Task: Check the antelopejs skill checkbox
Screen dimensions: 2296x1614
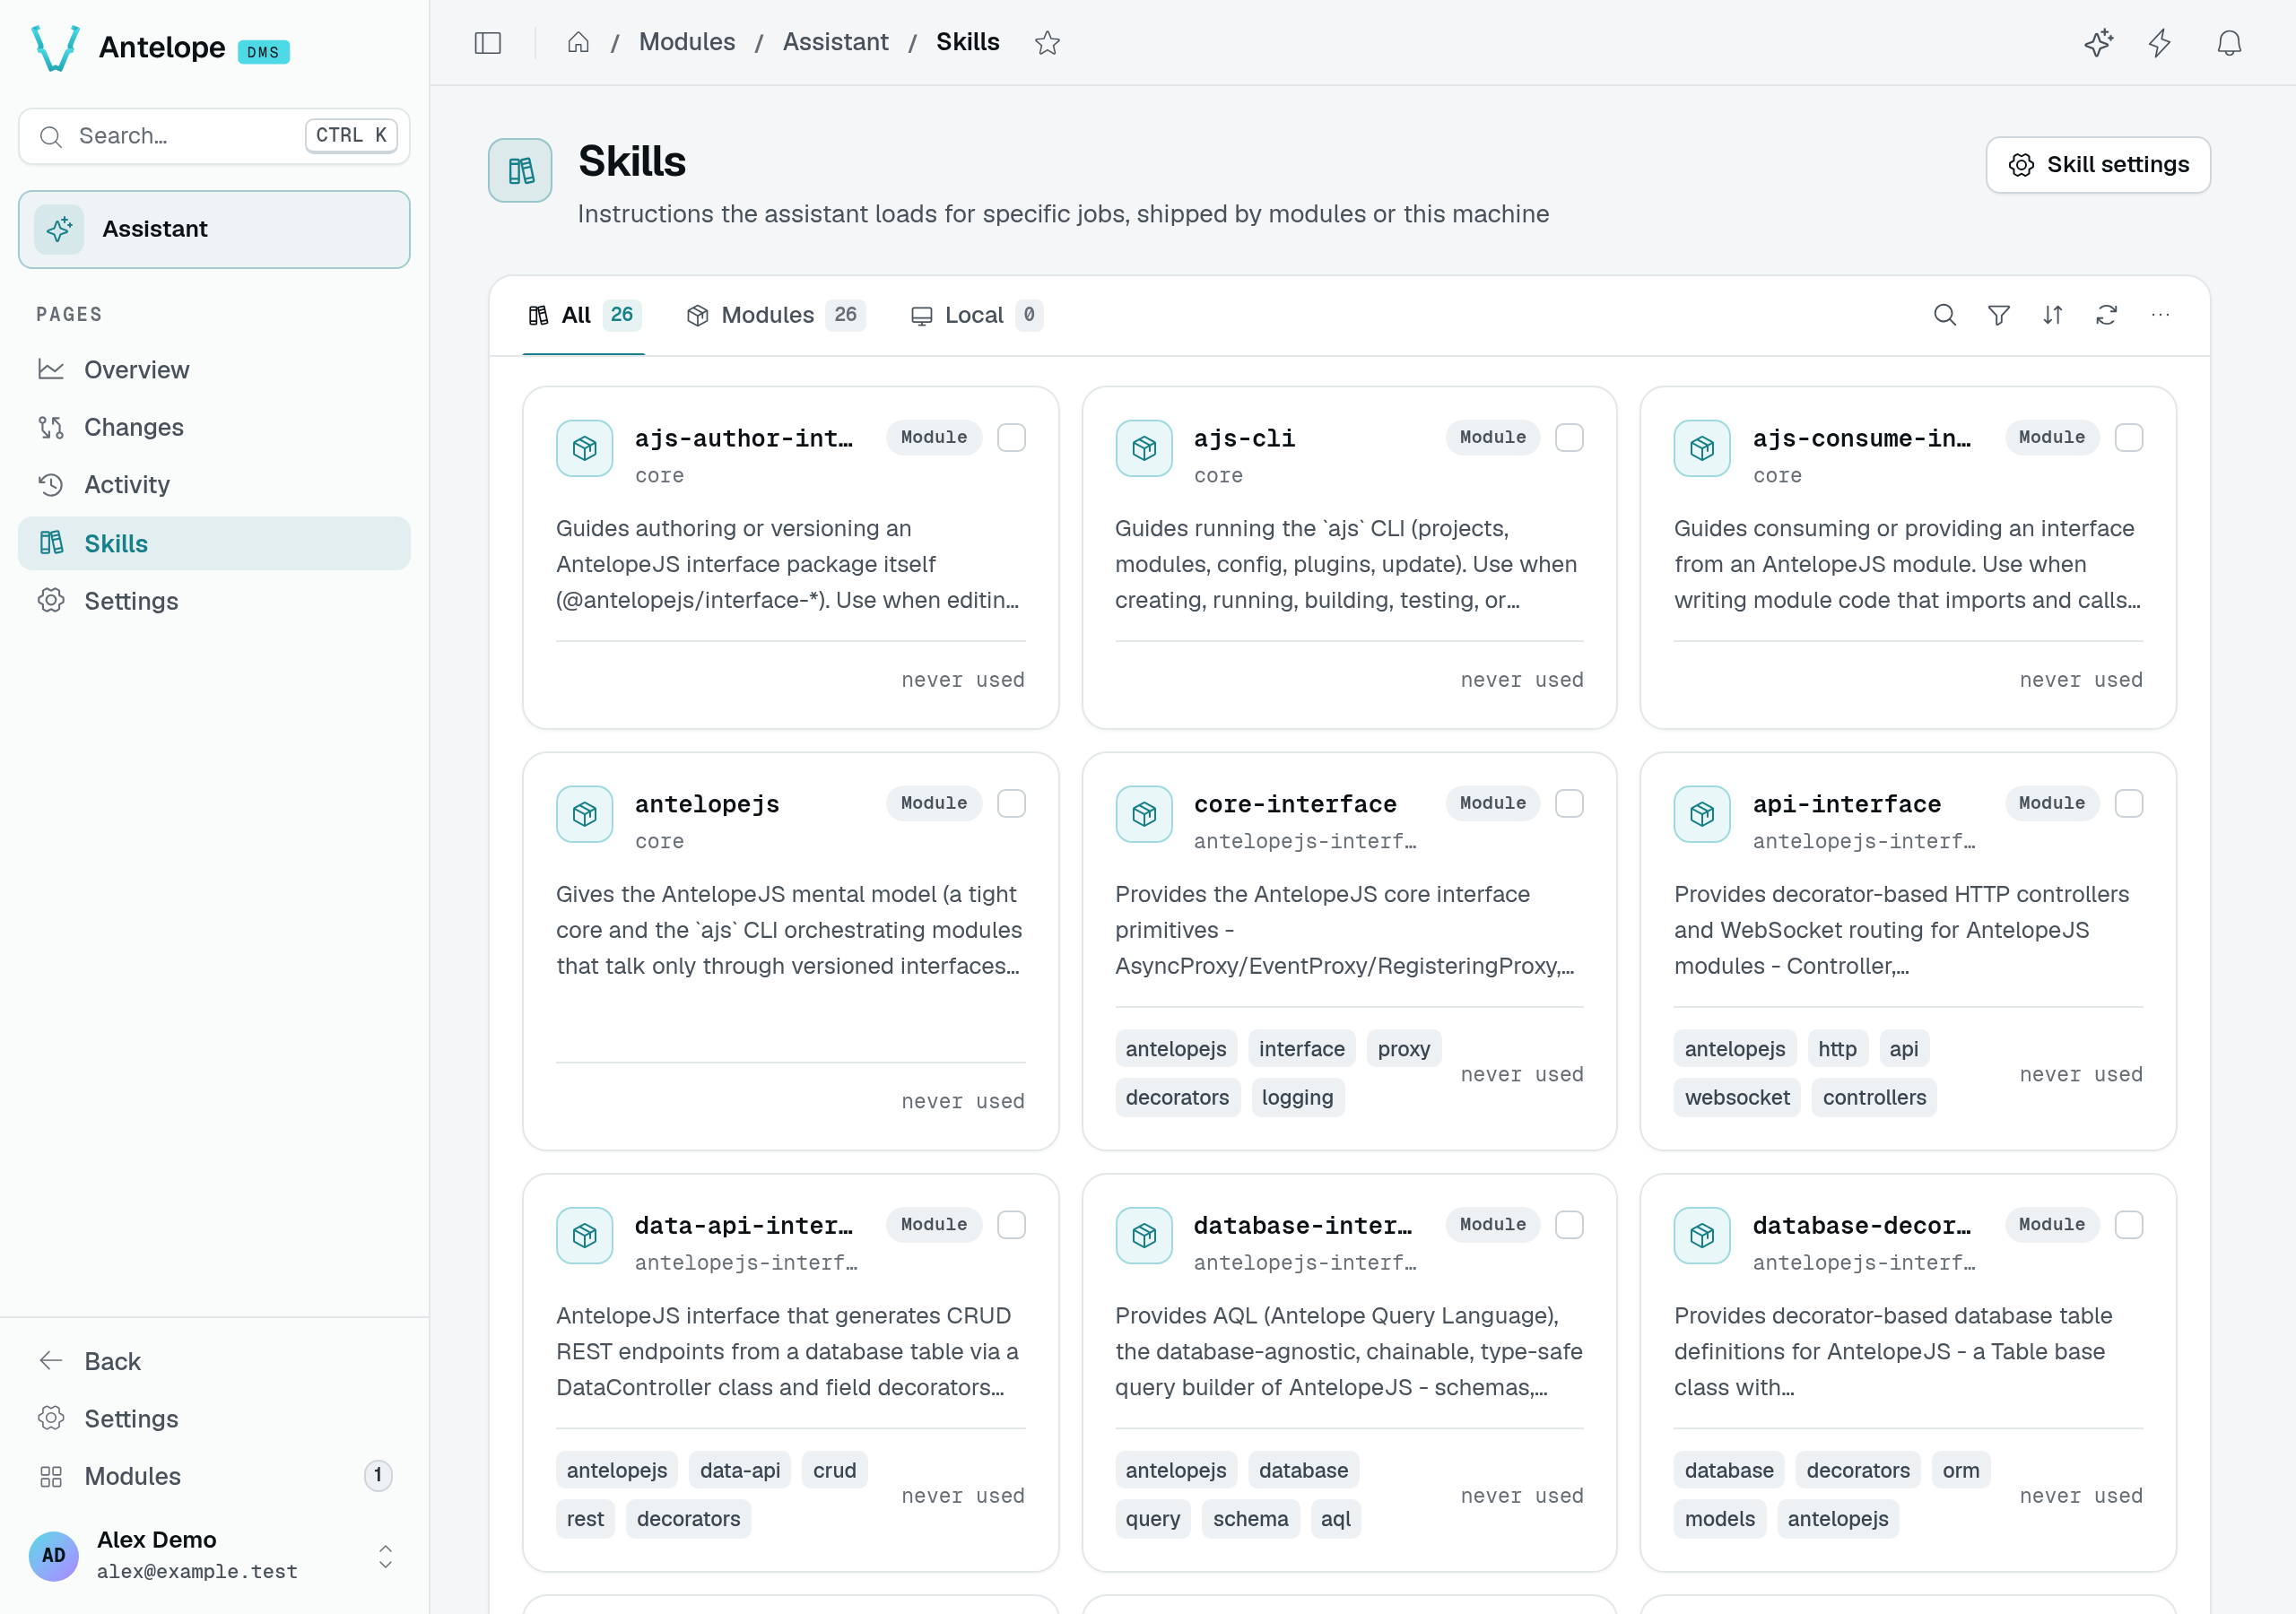Action: [x=1011, y=803]
